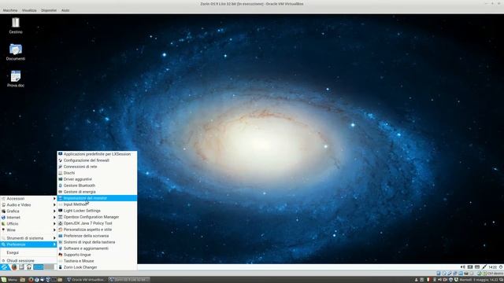
Task: Open OpenJDK Java 7 Policy Tool
Action: tap(97, 223)
